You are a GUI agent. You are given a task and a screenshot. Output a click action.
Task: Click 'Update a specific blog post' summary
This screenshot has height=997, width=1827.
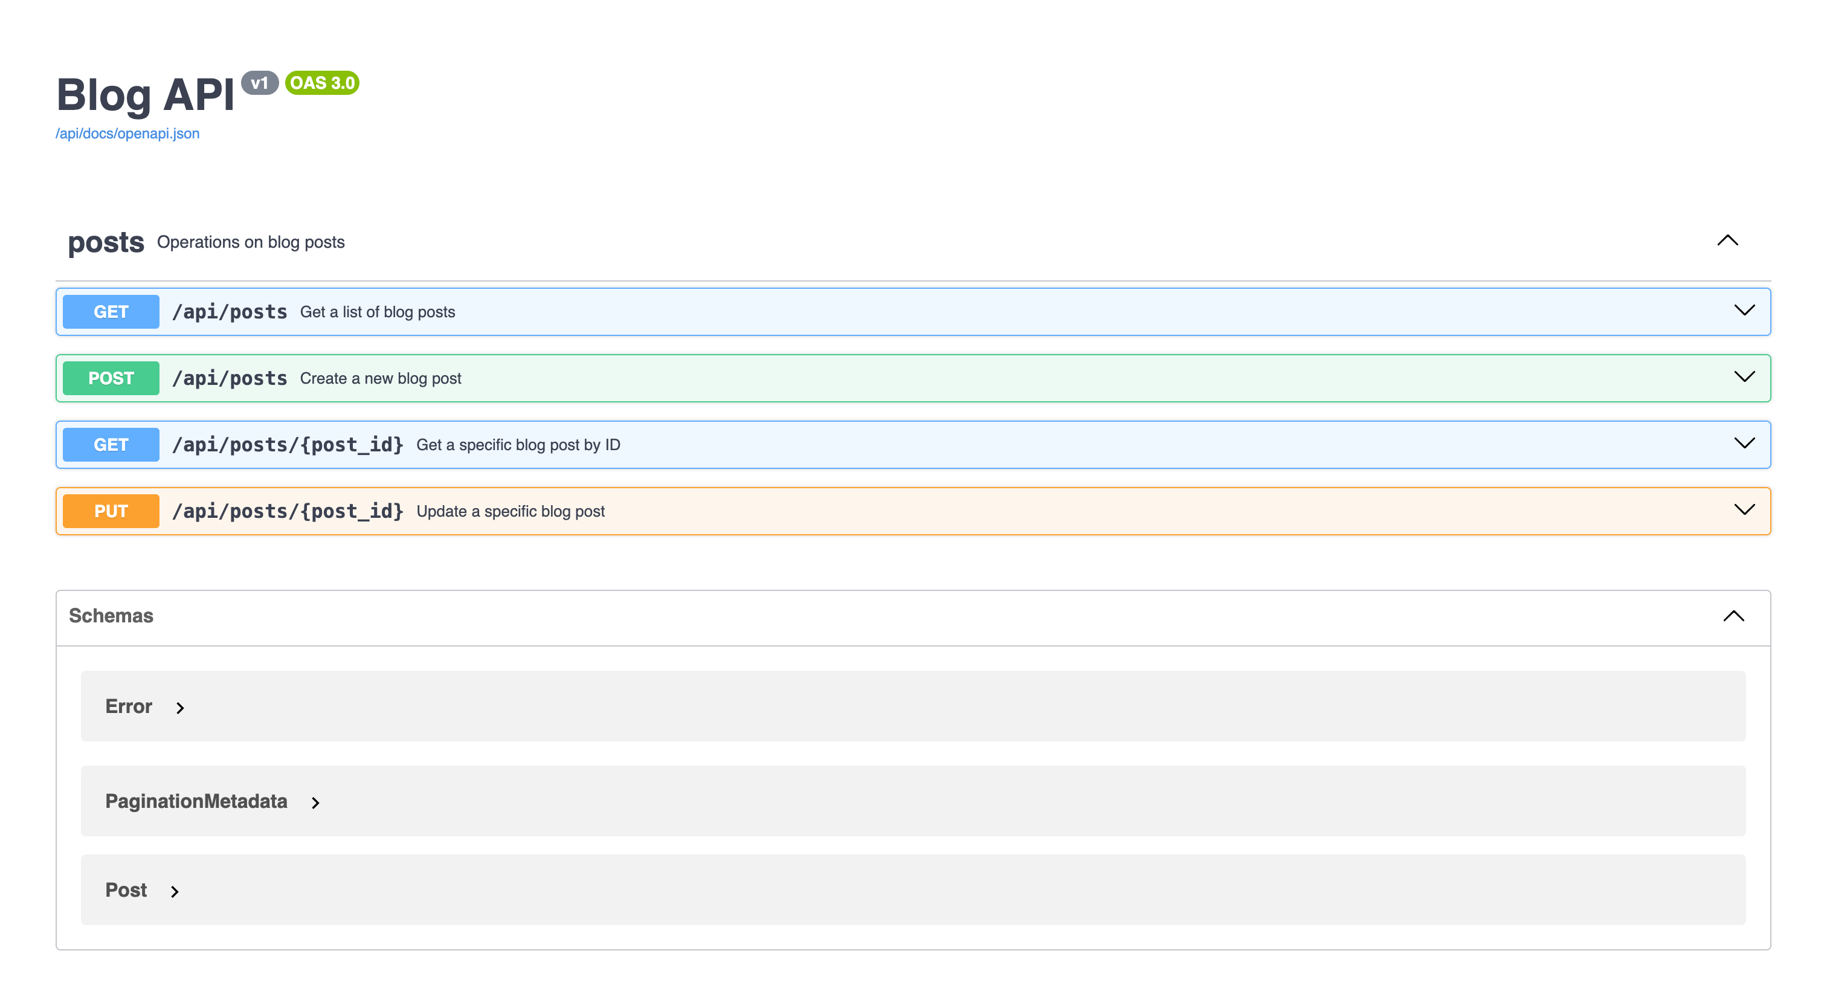510,511
